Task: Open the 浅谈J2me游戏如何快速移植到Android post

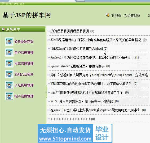Action: [x=77, y=49]
